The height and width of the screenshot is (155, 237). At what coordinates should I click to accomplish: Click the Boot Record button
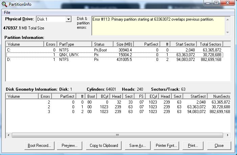pyautogui.click(x=39, y=146)
